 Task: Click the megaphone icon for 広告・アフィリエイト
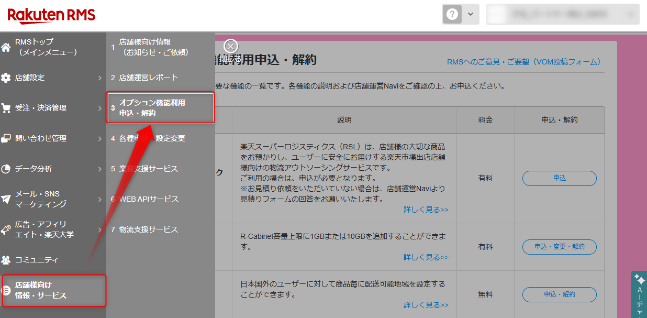coord(6,229)
